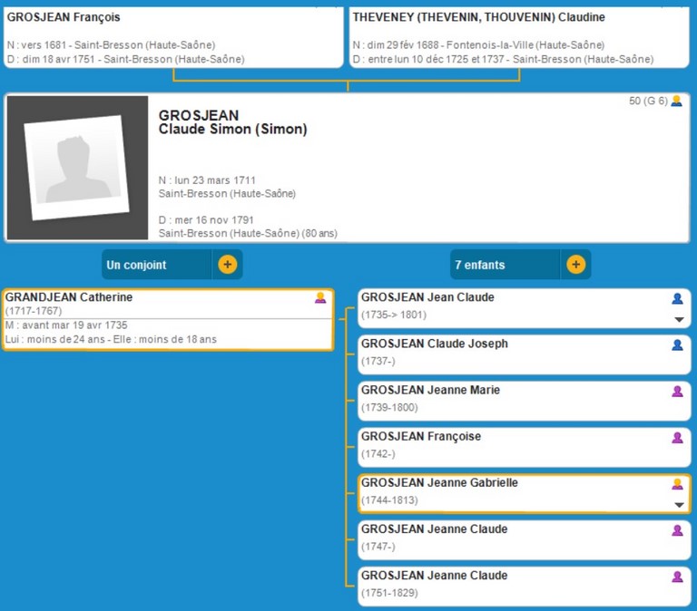Image resolution: width=697 pixels, height=611 pixels.
Task: Click the GROSJEAN Claude Simon name heading
Action: (x=232, y=122)
